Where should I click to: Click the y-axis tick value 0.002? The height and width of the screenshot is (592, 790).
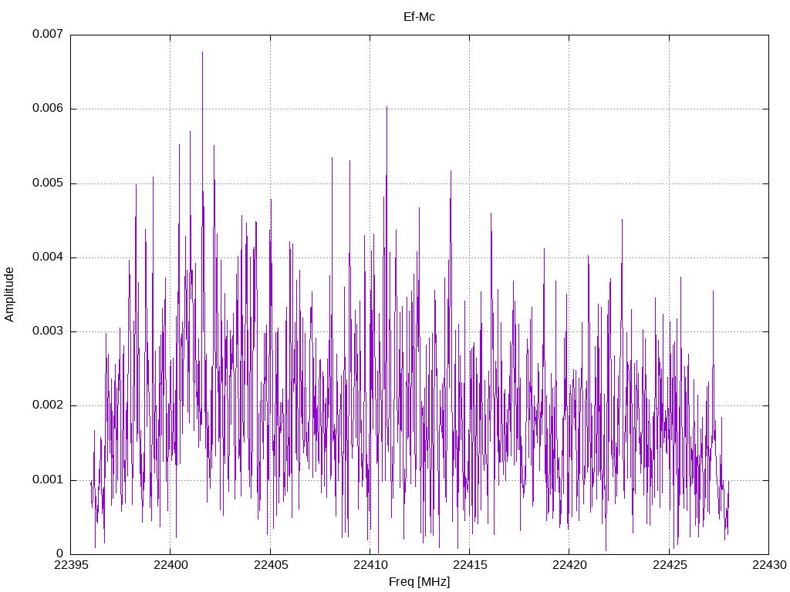(48, 405)
